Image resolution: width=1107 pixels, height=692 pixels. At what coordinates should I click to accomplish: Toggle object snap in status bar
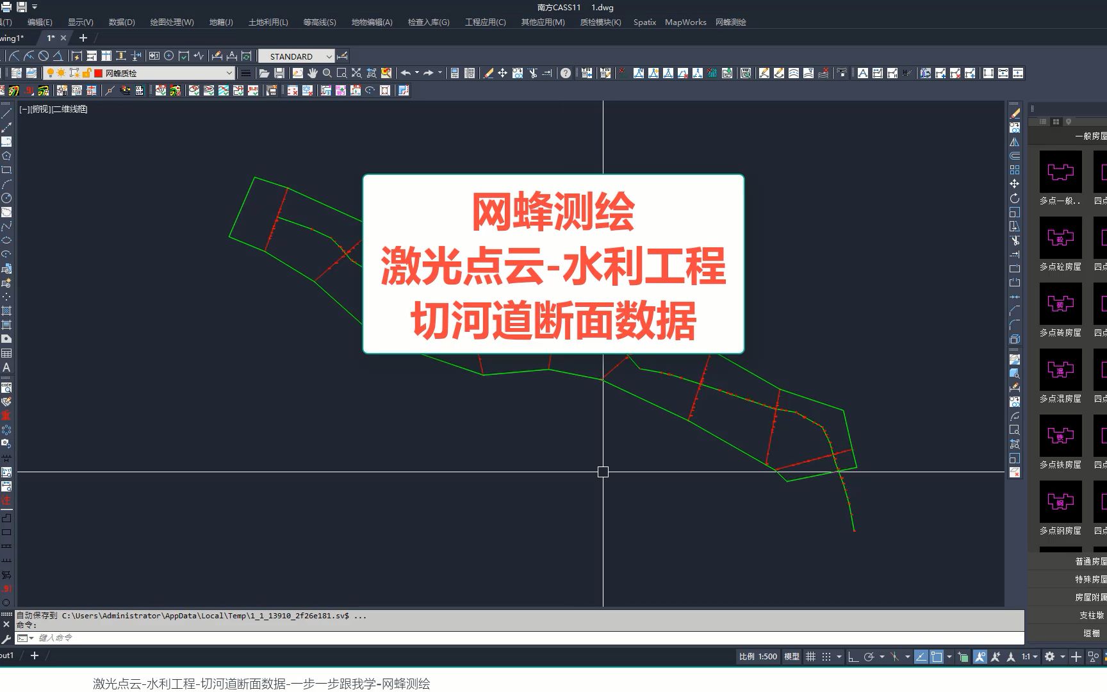(x=937, y=656)
